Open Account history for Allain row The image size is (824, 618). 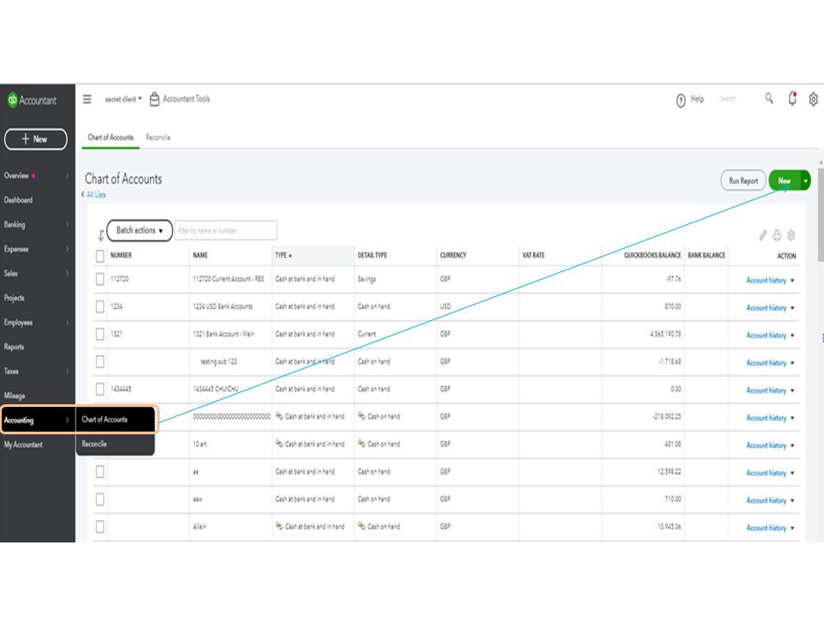(x=766, y=528)
